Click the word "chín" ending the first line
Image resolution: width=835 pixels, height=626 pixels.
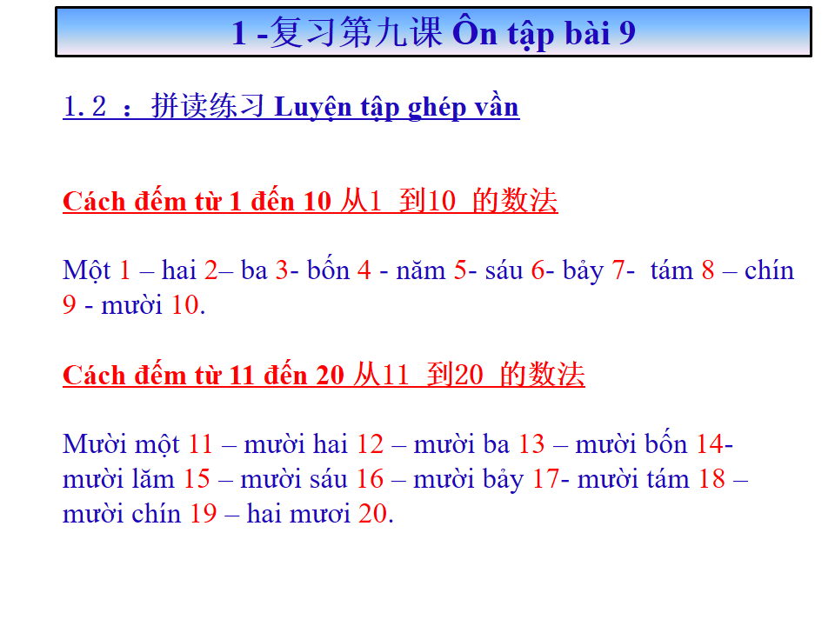click(x=770, y=270)
